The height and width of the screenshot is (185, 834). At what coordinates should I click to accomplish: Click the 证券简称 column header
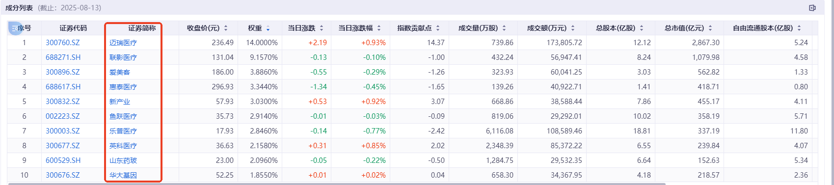pos(142,28)
